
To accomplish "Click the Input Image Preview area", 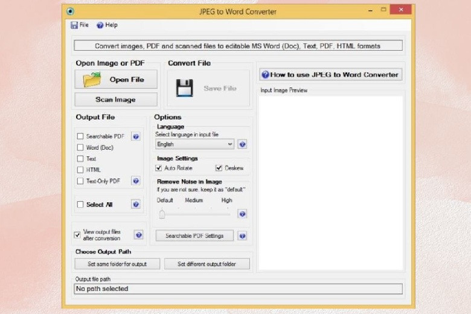I will 331,183.
